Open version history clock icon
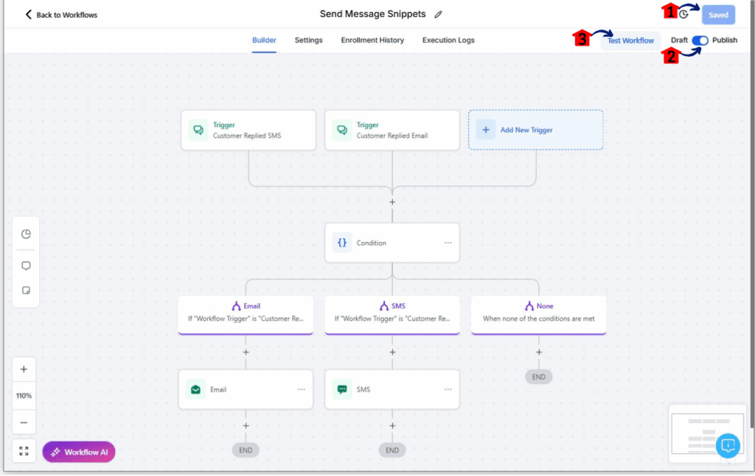Screen dimensions: 755x476 683,15
